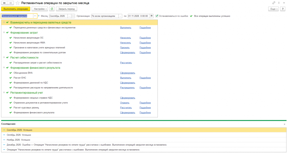The width and height of the screenshot is (287, 154).
Task: Open 'Подробнее' for Расчет ЕНС
Action: [x=145, y=78]
